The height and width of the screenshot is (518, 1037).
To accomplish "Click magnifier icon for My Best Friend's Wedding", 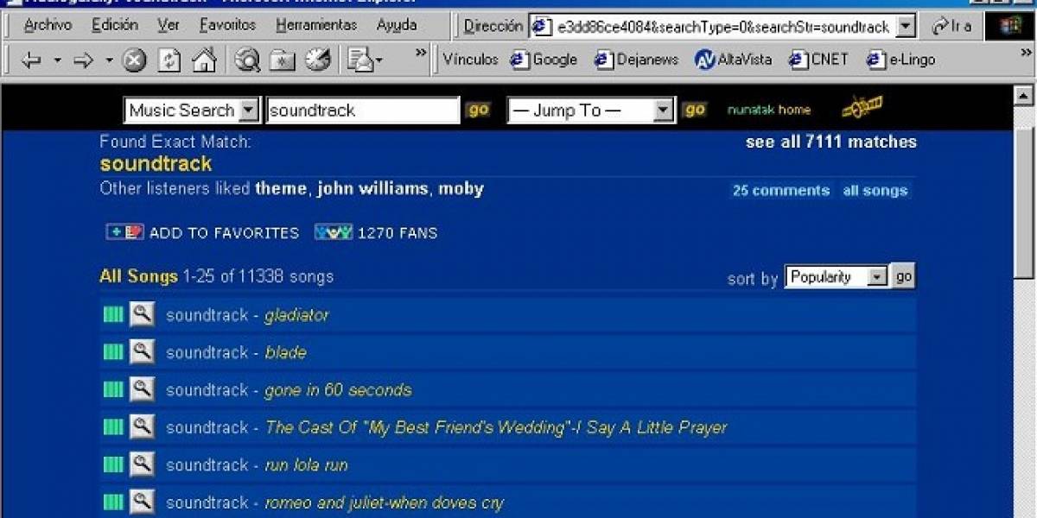I will pyautogui.click(x=142, y=426).
